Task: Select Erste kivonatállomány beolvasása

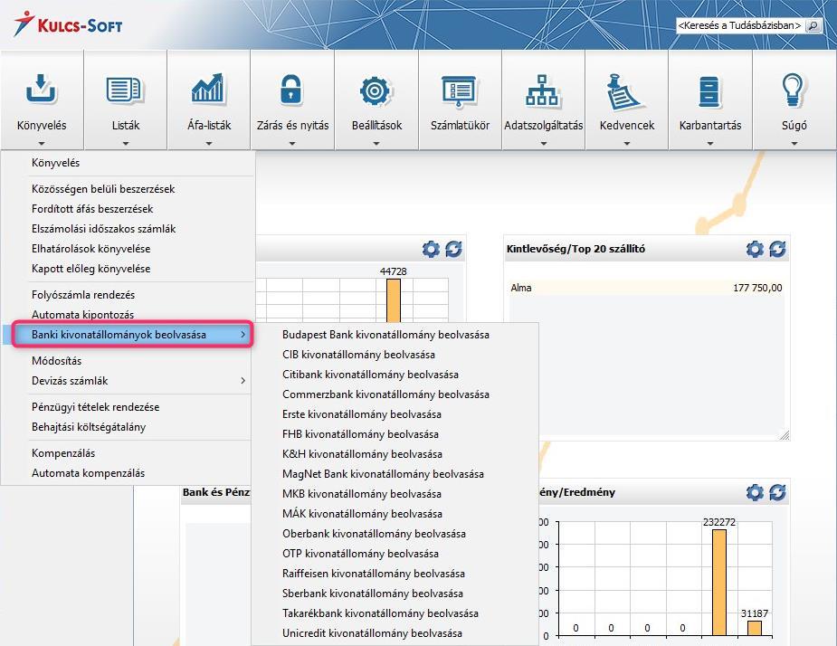Action: (395, 414)
